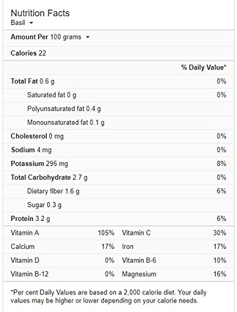Image resolution: width=237 pixels, height=312 pixels.
Task: Select the Total Fat 0.6 g row
Action: point(119,81)
